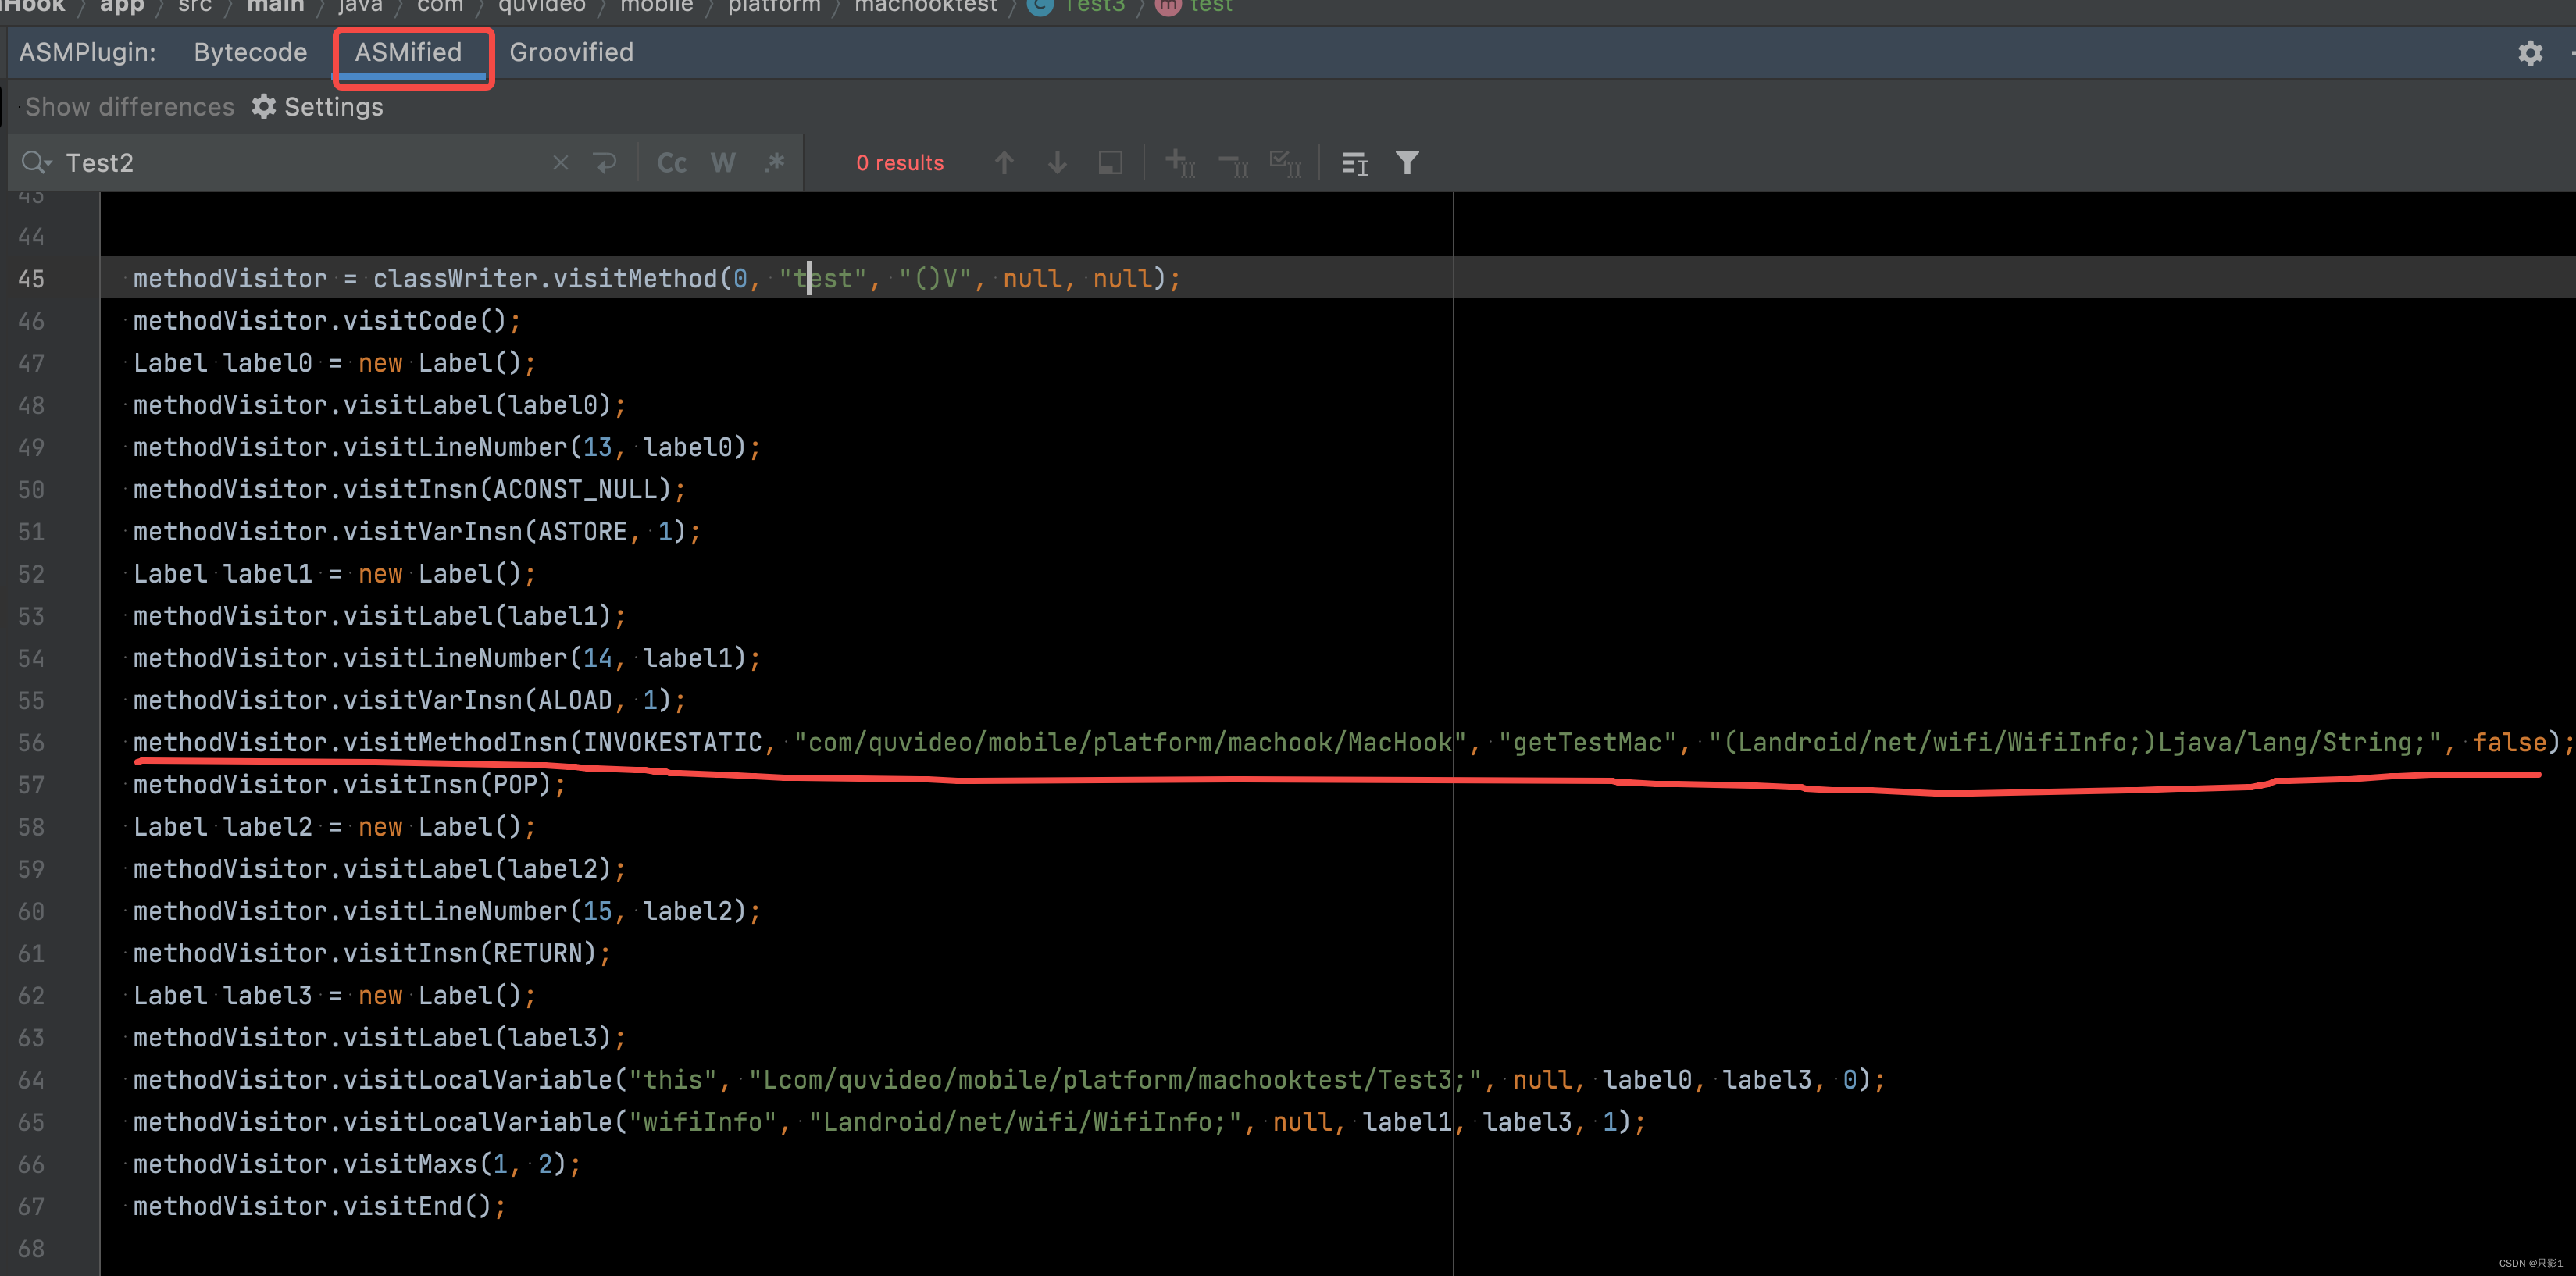The height and width of the screenshot is (1276, 2576).
Task: Click Show differences
Action: click(129, 107)
